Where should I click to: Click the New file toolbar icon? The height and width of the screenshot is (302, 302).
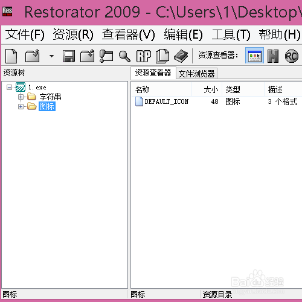(x=11, y=56)
